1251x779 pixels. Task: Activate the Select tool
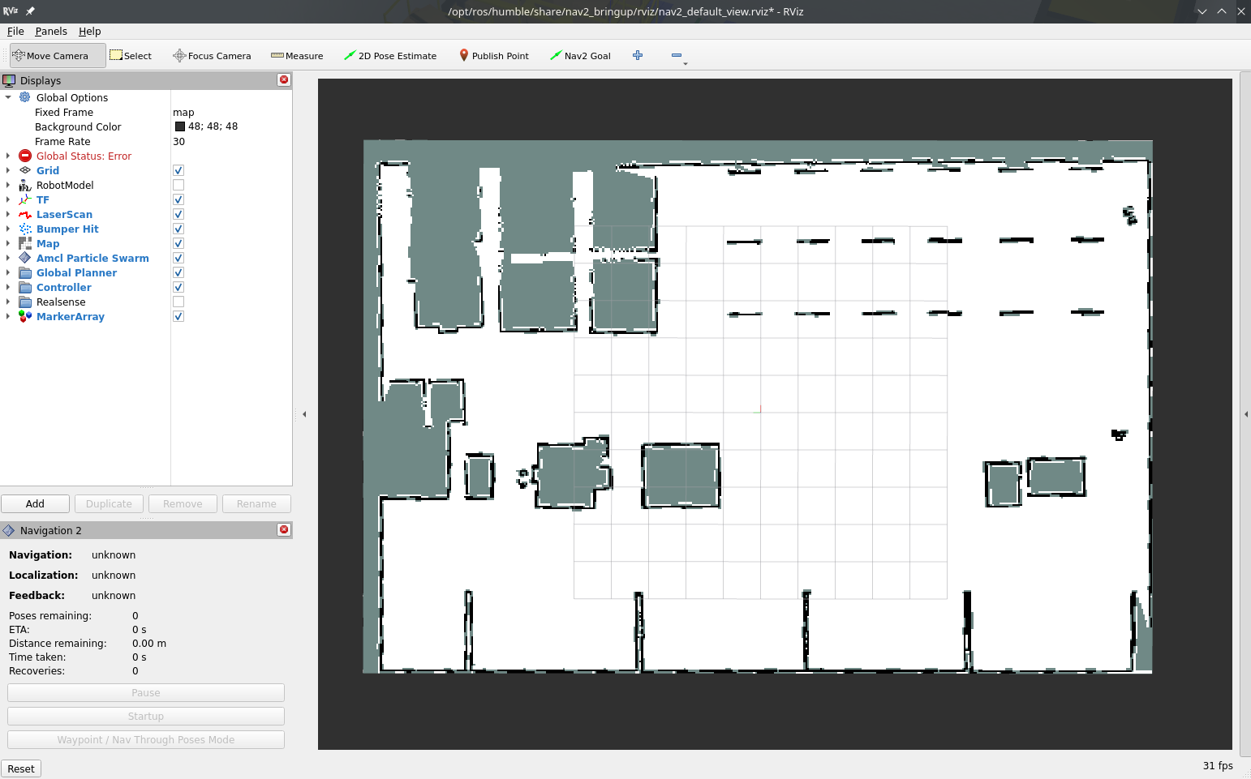pos(131,56)
